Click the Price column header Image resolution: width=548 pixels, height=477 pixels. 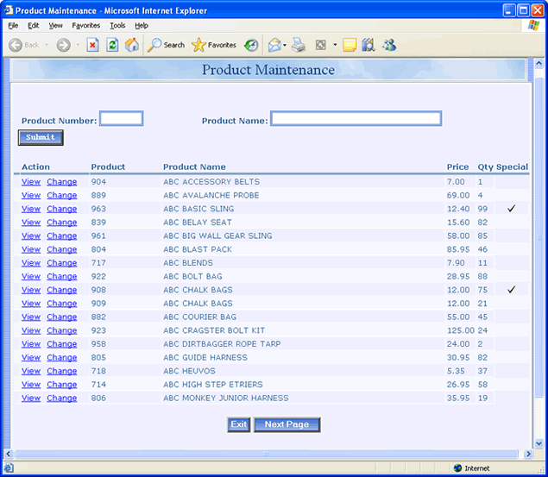click(457, 167)
